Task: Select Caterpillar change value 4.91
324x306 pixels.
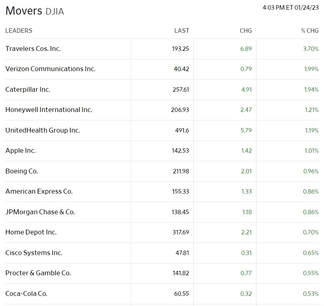Action: [x=246, y=90]
